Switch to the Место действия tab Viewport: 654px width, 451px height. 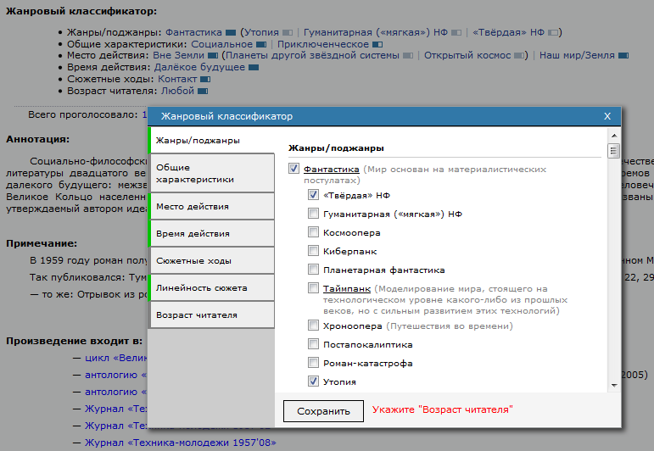tap(211, 206)
